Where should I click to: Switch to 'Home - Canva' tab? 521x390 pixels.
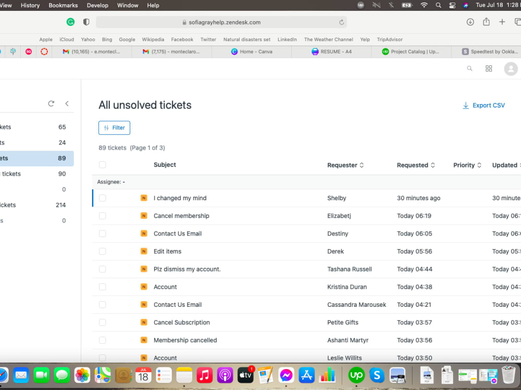click(x=252, y=51)
